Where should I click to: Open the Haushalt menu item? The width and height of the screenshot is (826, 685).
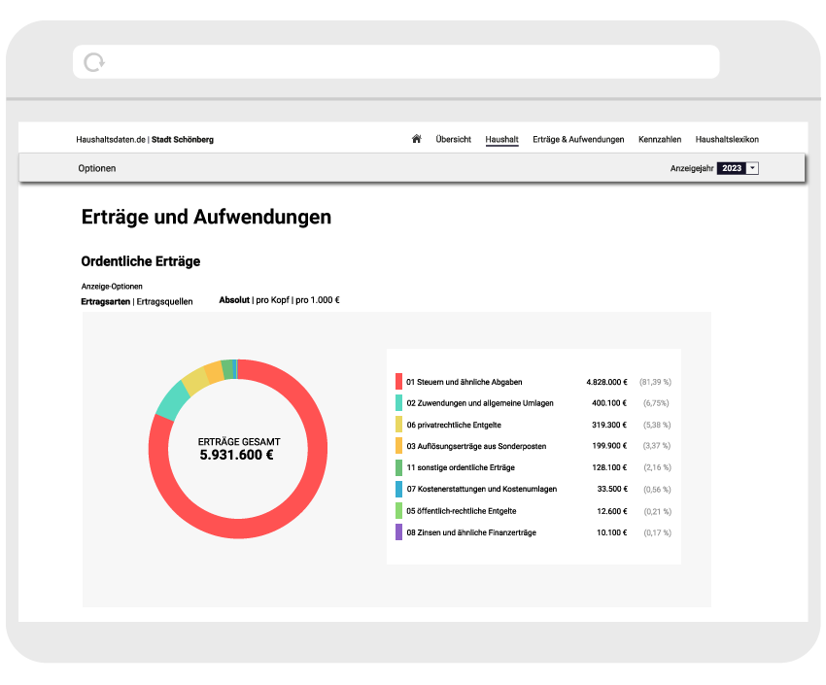tap(501, 140)
